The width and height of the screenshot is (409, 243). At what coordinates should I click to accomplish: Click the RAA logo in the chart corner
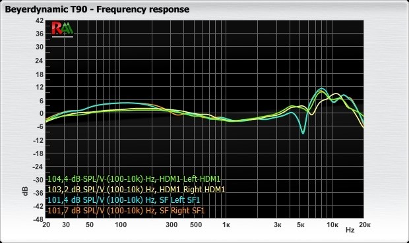pyautogui.click(x=63, y=29)
